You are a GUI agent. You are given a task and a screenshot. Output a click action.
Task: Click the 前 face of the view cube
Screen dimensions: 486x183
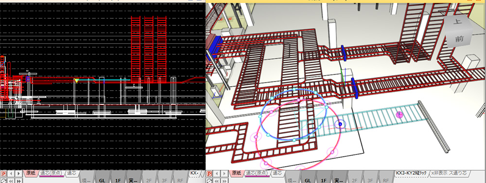point(459,39)
